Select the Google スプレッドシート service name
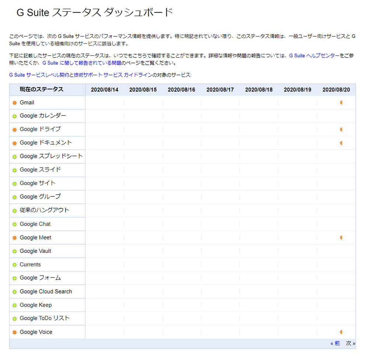This screenshot has width=368, height=355. [51, 156]
